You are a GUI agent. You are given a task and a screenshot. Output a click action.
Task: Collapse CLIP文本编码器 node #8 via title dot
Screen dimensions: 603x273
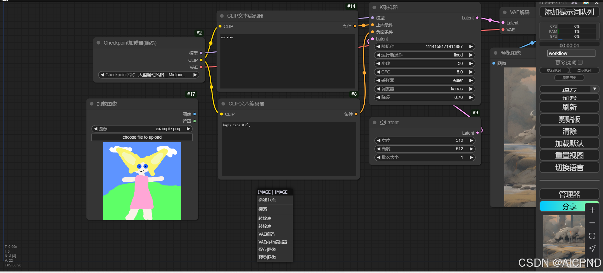pyautogui.click(x=223, y=104)
